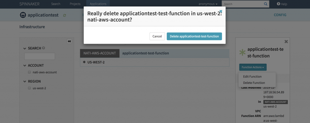Select Delete Function from the menu
The height and width of the screenshot is (123, 310).
point(254,83)
